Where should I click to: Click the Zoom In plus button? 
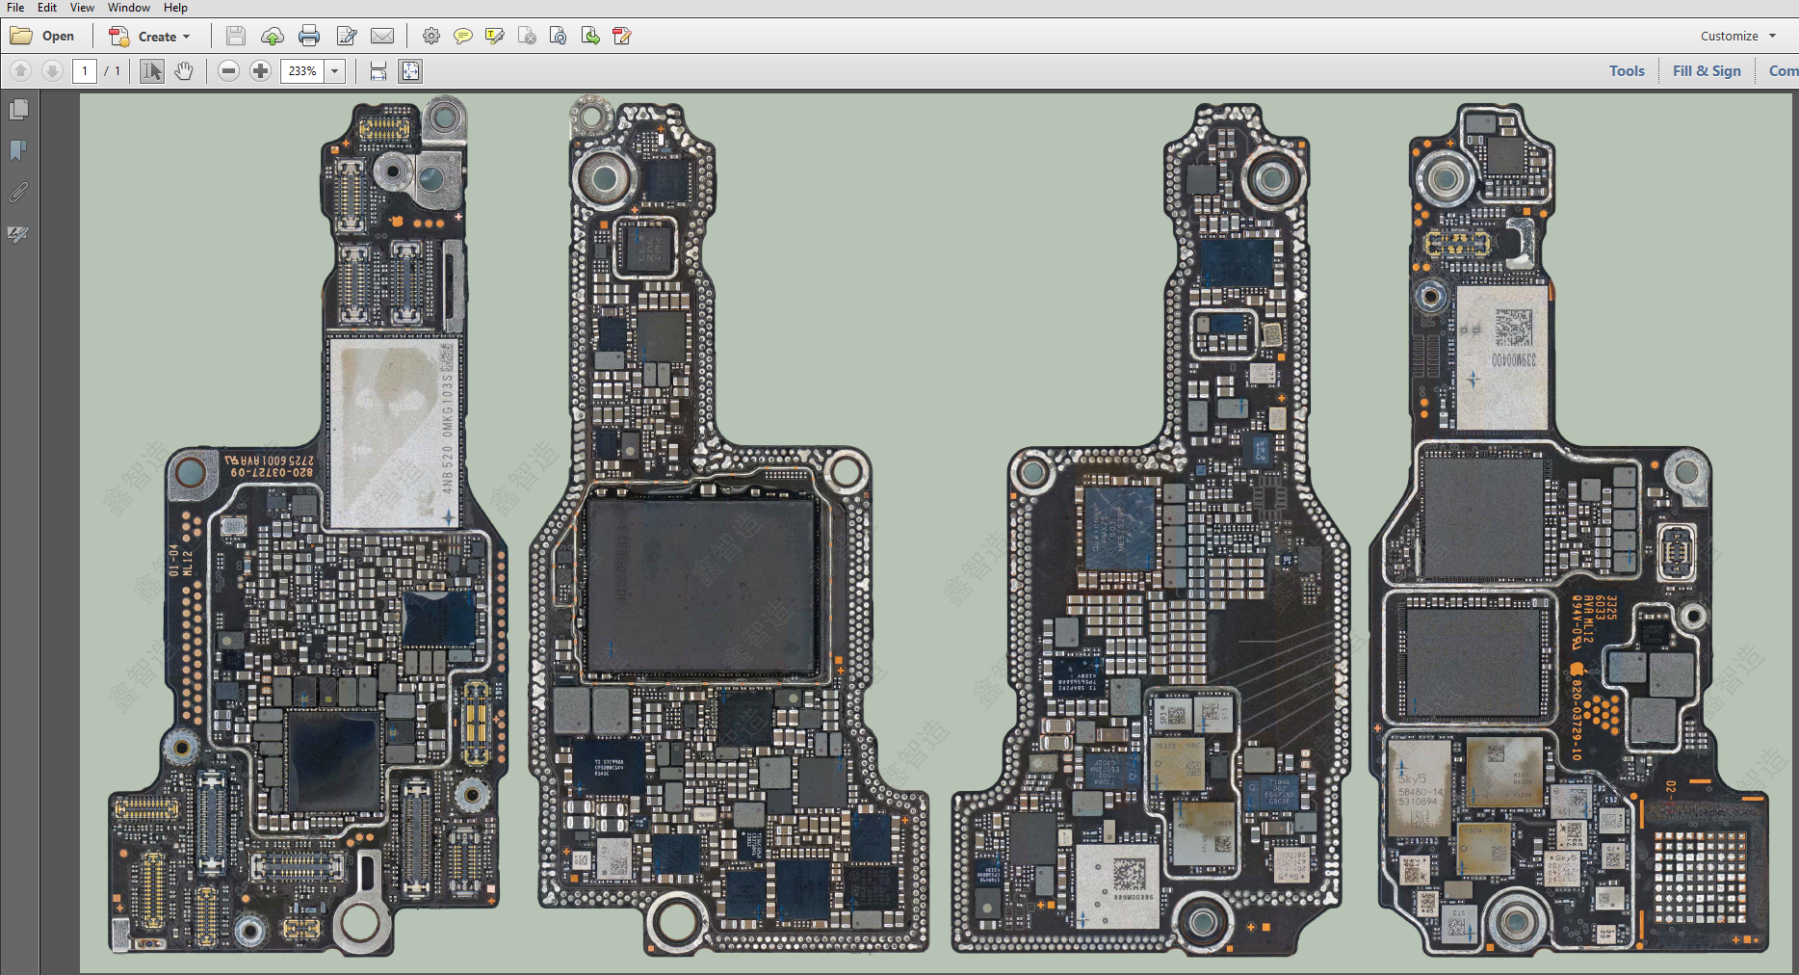coord(260,71)
